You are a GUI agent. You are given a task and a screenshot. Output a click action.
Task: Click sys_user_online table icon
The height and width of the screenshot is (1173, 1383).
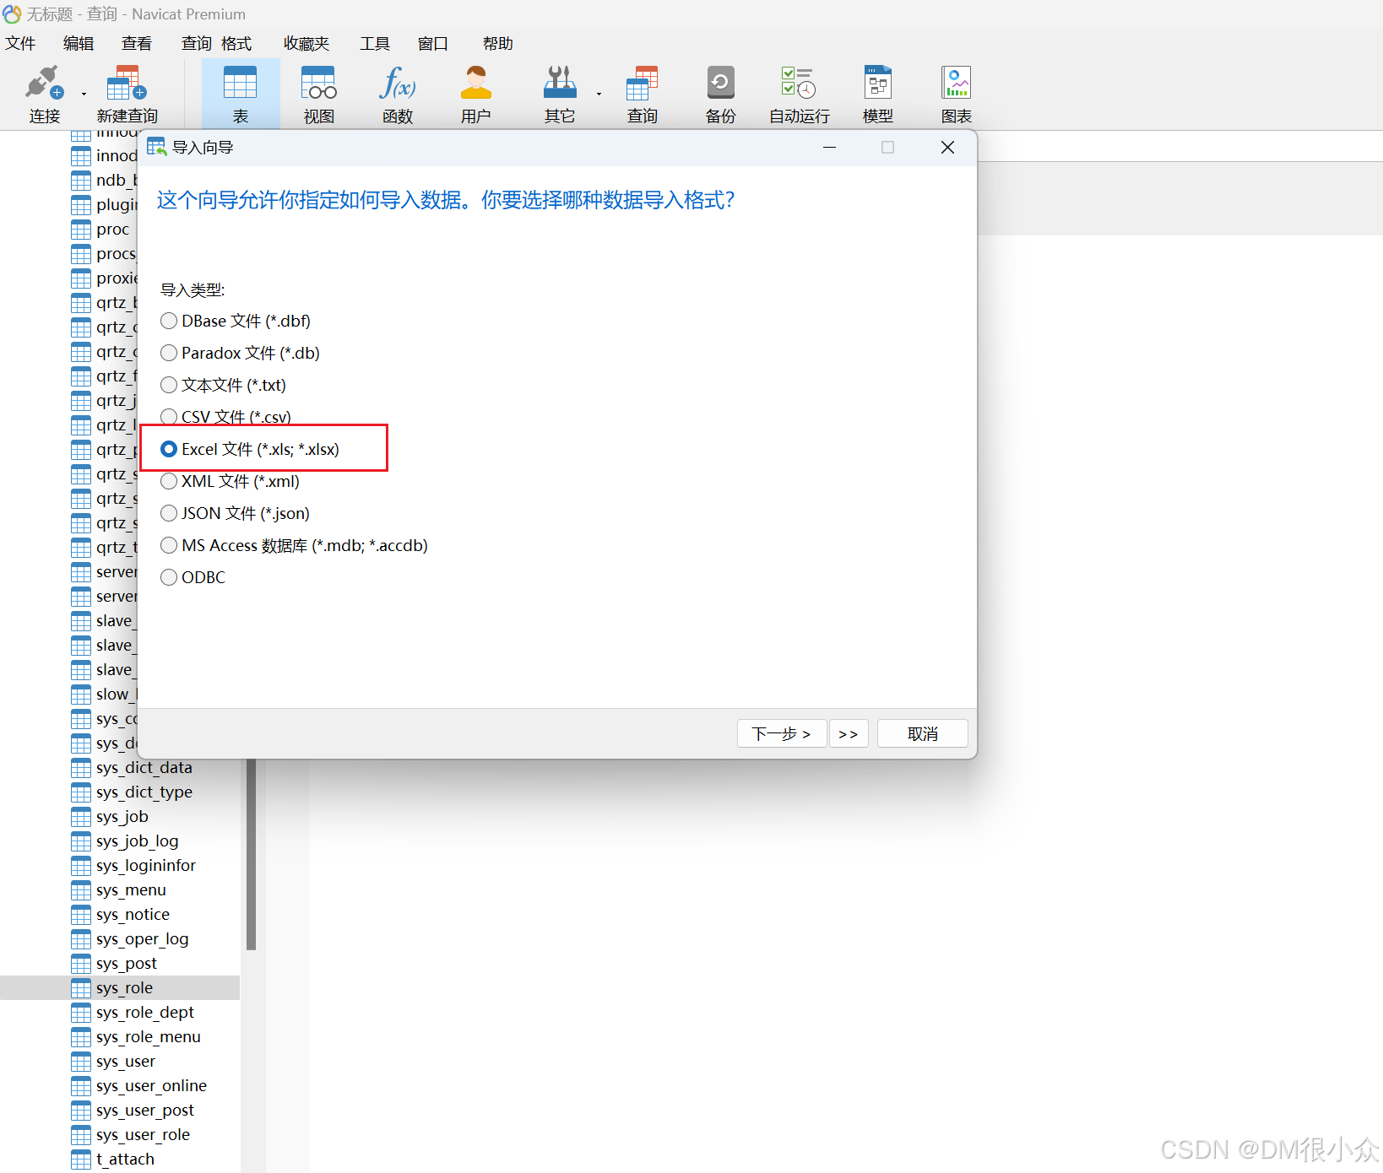[x=81, y=1087]
